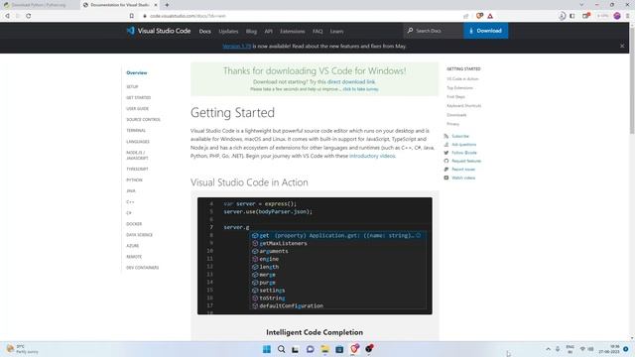Expand the NODE.JS / JAVASCRIPT sidebar section
The image size is (635, 357).
[x=137, y=156]
